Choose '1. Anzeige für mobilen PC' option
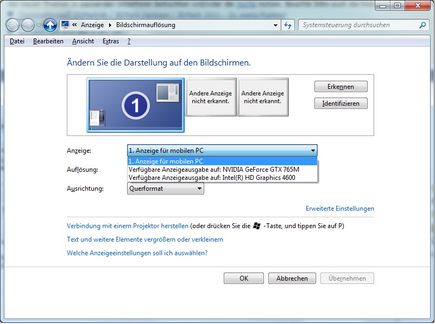Image resolution: width=435 pixels, height=324 pixels. (222, 161)
